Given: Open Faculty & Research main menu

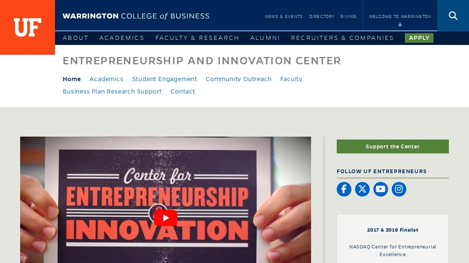Looking at the screenshot, I should tap(197, 38).
